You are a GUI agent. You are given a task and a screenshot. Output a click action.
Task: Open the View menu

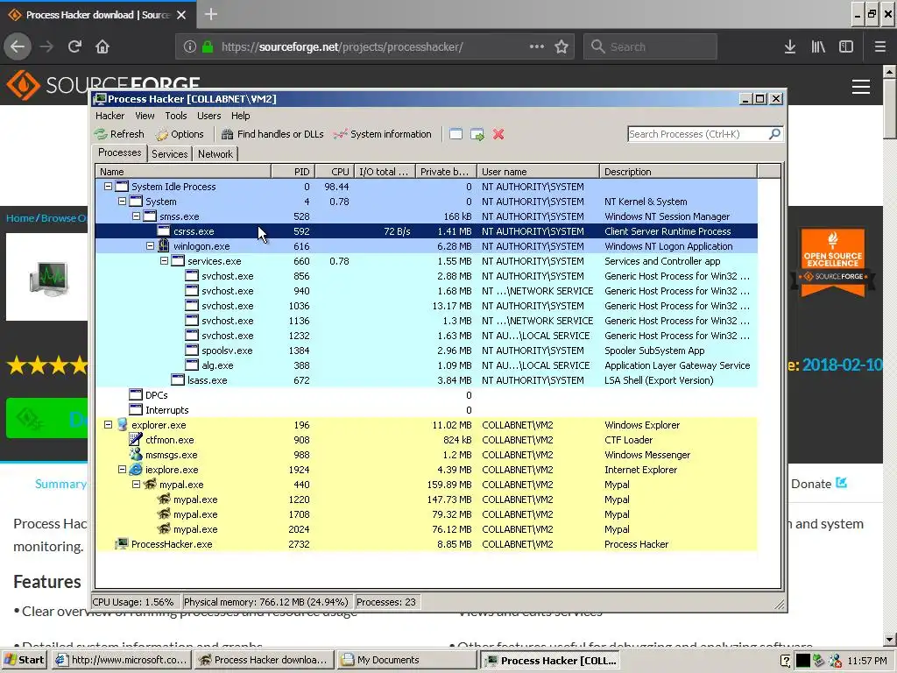(145, 116)
